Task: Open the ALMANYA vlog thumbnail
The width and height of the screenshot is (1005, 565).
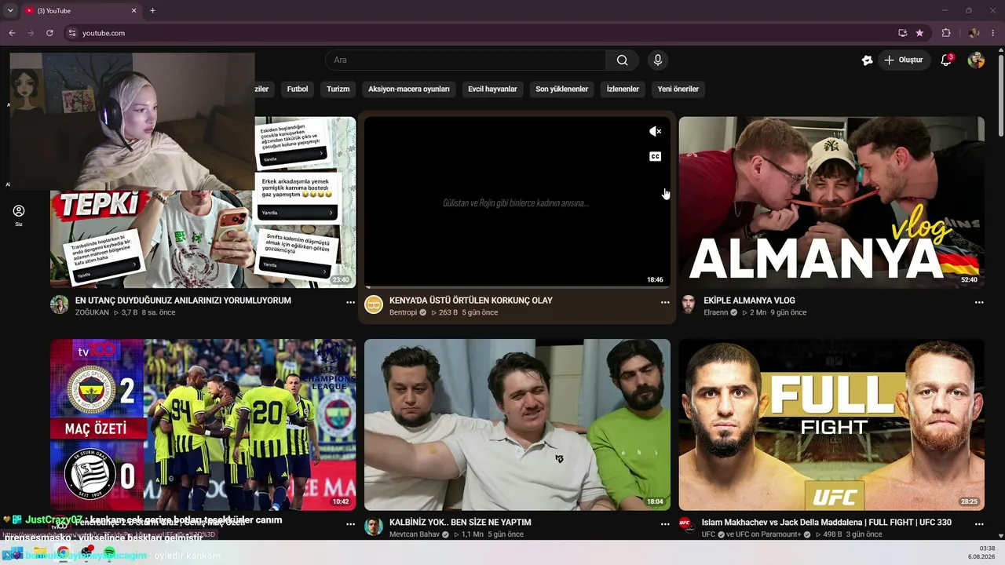Action: [x=831, y=202]
